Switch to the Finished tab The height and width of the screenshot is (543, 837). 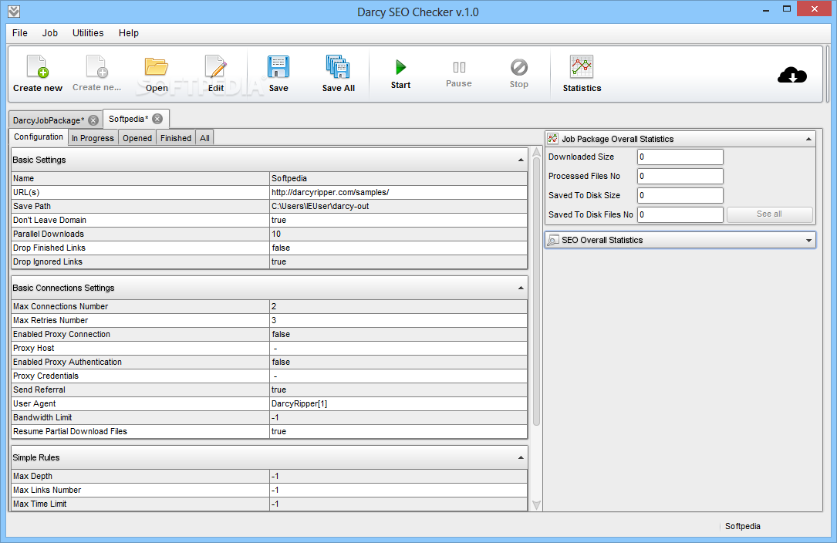(176, 138)
